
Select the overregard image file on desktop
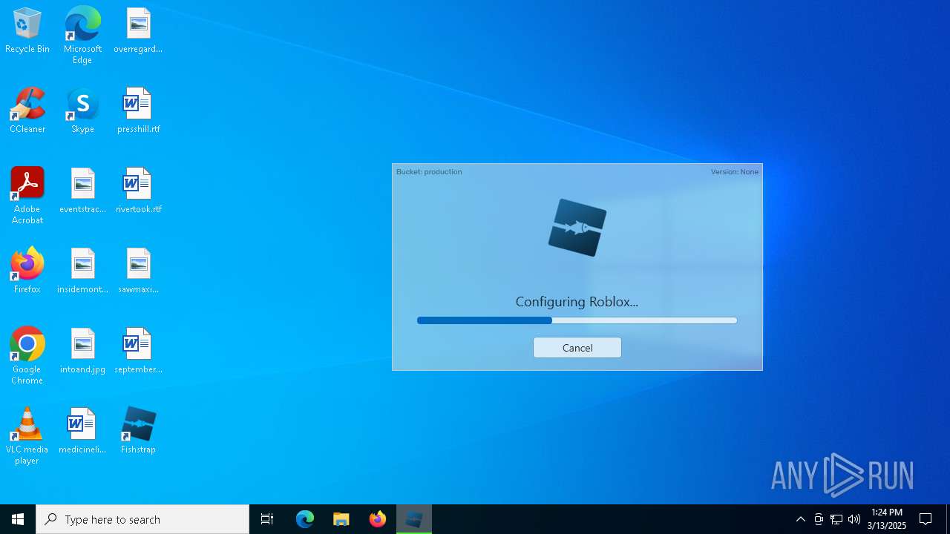[138, 31]
